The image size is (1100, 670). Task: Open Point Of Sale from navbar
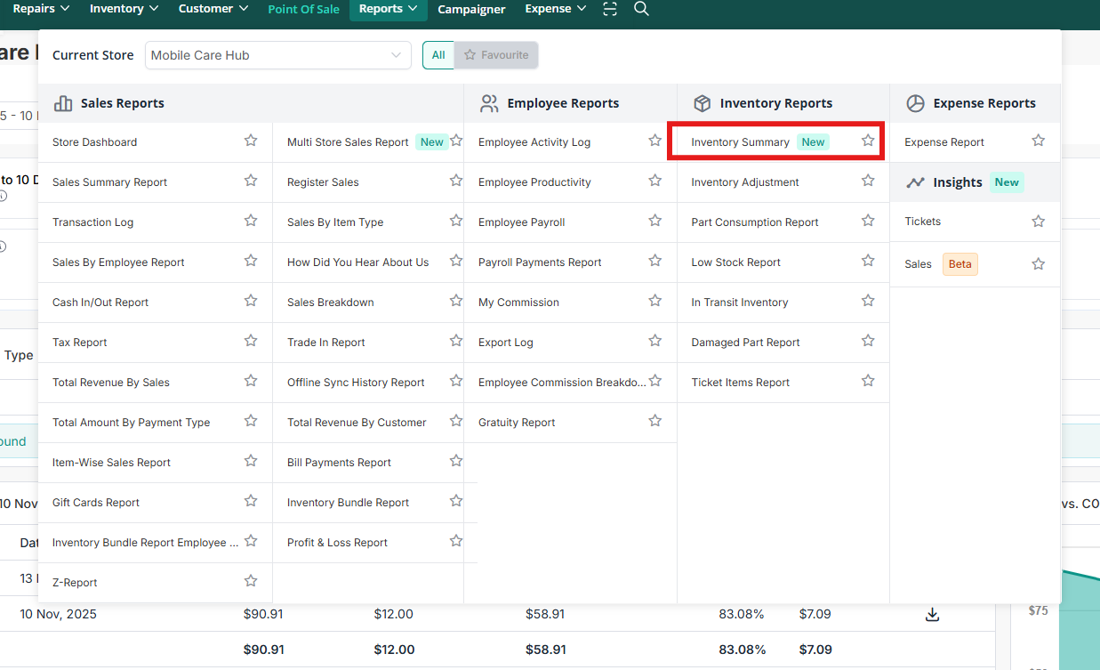(x=303, y=9)
